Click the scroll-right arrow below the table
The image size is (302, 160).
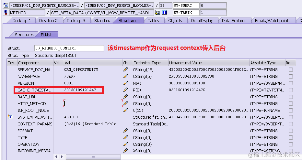(62, 156)
